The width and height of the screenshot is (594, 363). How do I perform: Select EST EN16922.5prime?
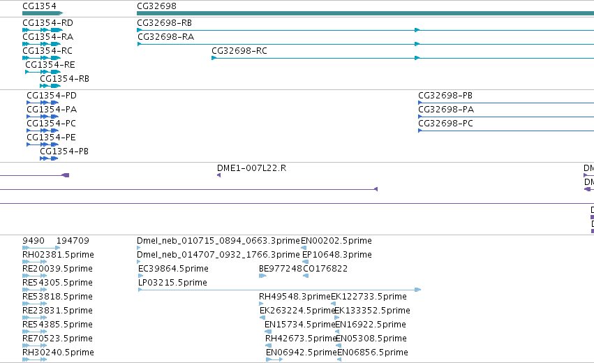pos(371,325)
